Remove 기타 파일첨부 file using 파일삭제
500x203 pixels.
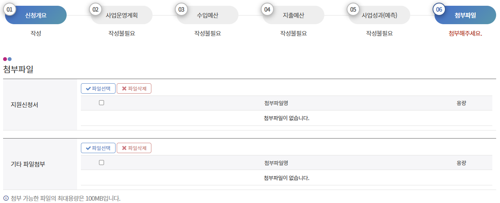point(134,148)
